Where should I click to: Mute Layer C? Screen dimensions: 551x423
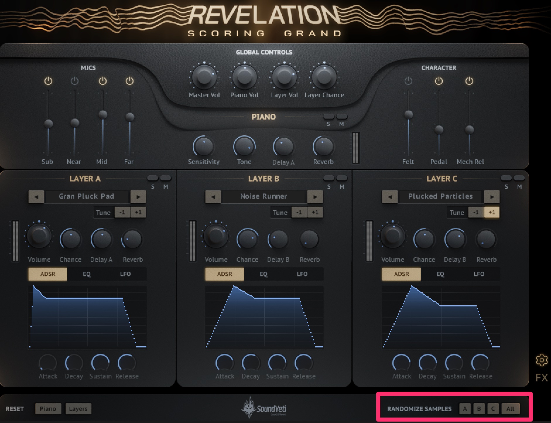(520, 178)
